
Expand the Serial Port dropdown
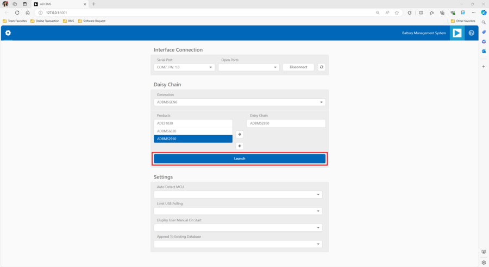(x=184, y=67)
